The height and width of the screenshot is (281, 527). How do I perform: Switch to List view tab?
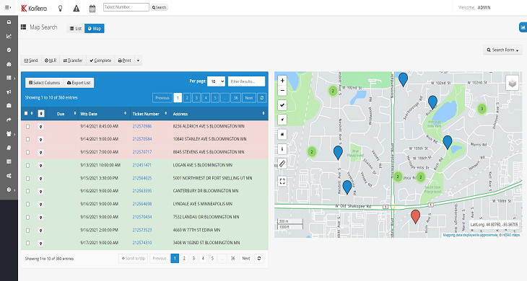(x=76, y=29)
